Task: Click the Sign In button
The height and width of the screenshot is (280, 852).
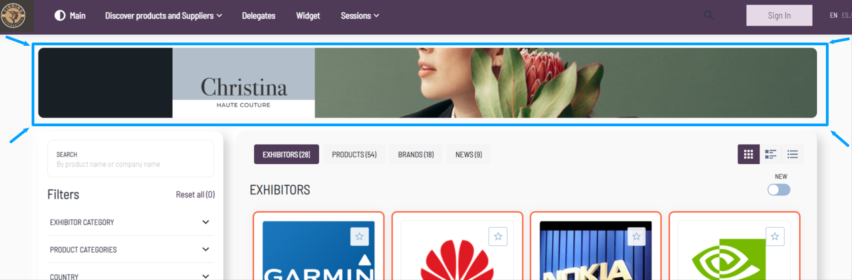Action: click(x=779, y=16)
